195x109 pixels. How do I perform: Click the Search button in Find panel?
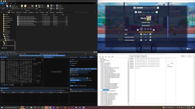(72, 86)
